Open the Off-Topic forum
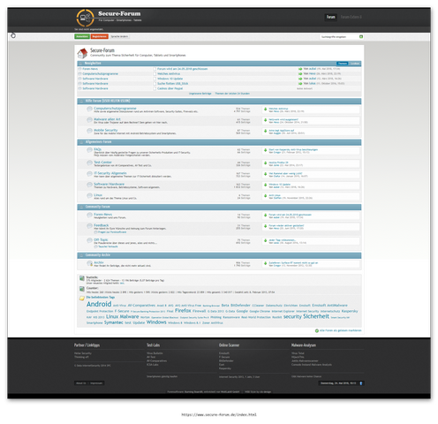Image resolution: width=438 pixels, height=424 pixels. (101, 239)
